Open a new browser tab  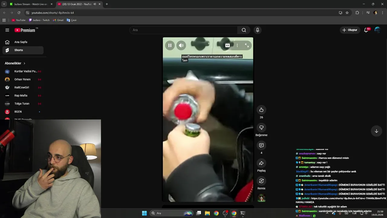107,4
